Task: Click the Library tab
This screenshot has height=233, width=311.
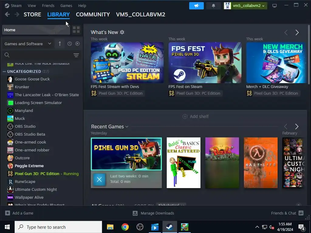Action: 59,15
